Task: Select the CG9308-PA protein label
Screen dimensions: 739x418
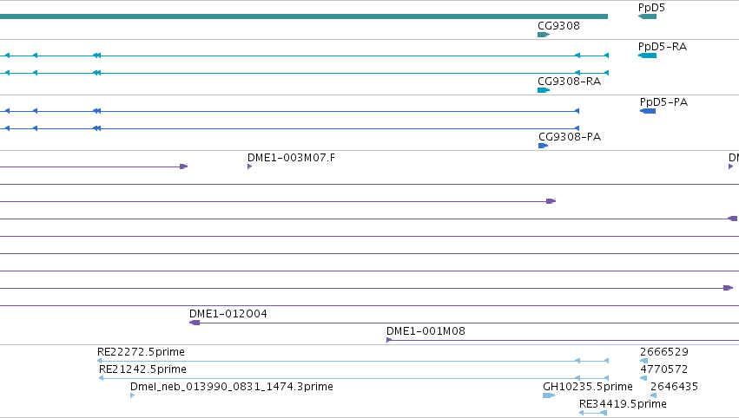Action: 570,137
